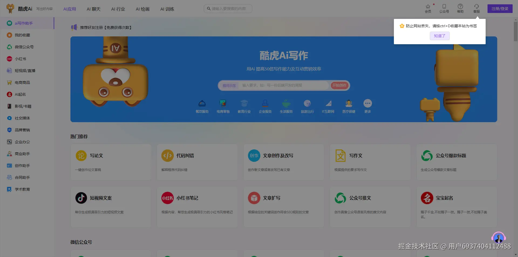Open the 电商零售 category icon
The height and width of the screenshot is (257, 518).
click(223, 106)
